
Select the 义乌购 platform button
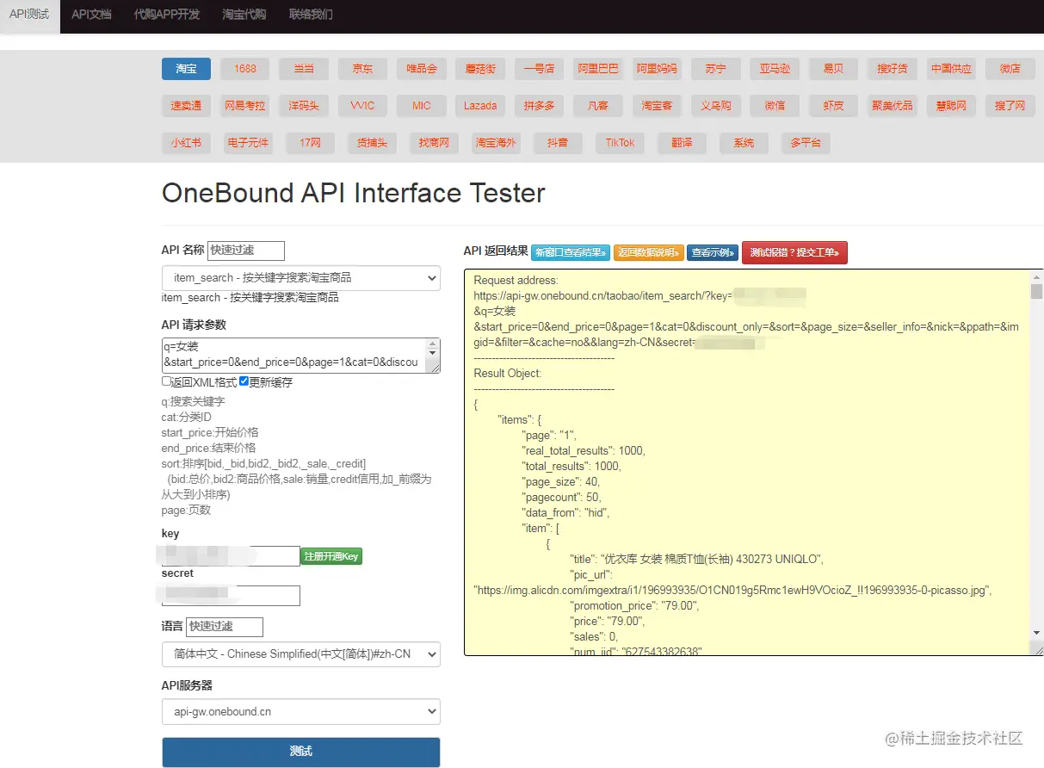click(x=715, y=106)
